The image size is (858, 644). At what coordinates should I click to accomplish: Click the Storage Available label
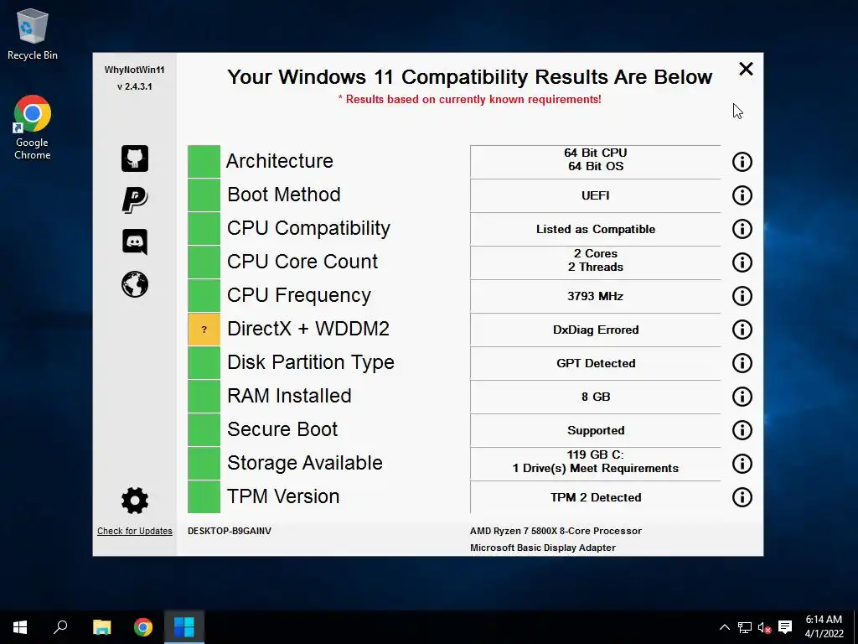point(305,463)
